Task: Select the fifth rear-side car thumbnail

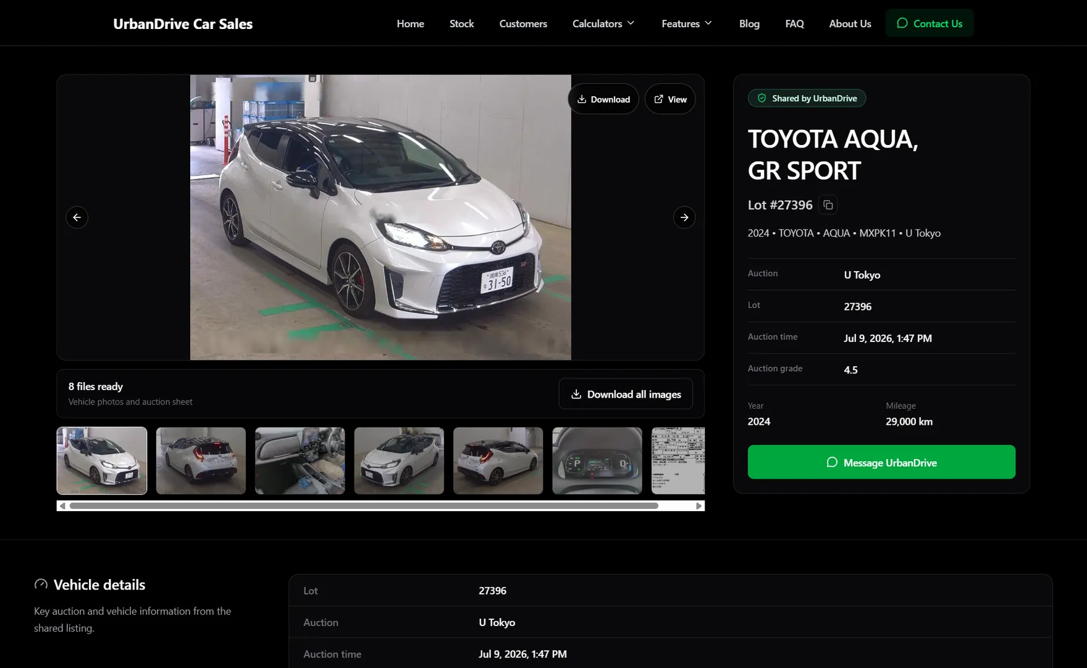Action: (498, 461)
